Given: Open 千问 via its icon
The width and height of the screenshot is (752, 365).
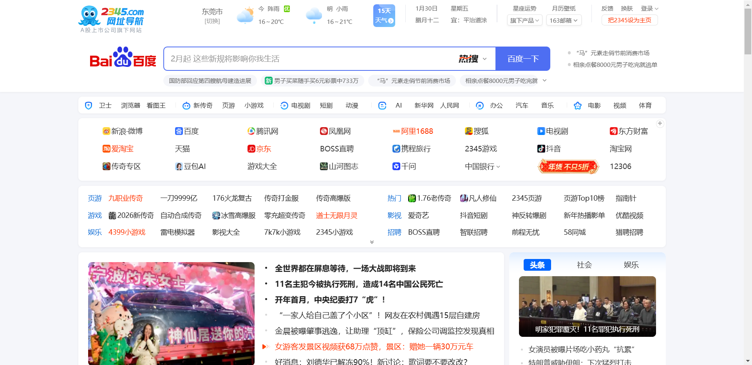Looking at the screenshot, I should click(x=396, y=166).
